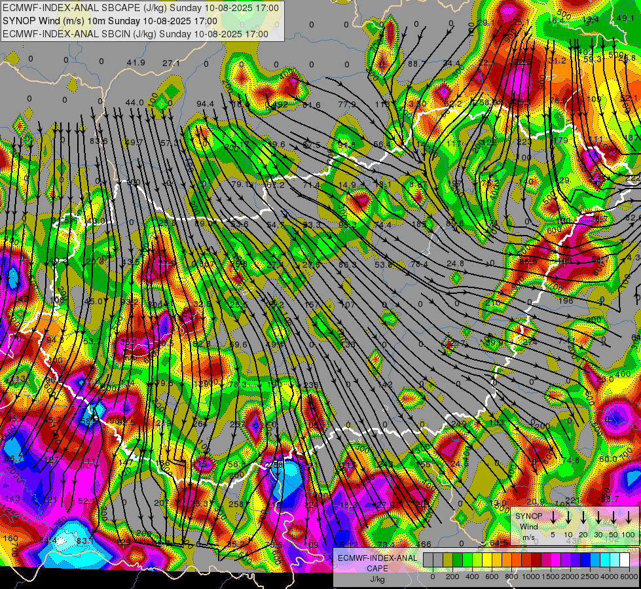This screenshot has width=641, height=589.
Task: Click the 143 value at lower left
Action: [x=13, y=498]
